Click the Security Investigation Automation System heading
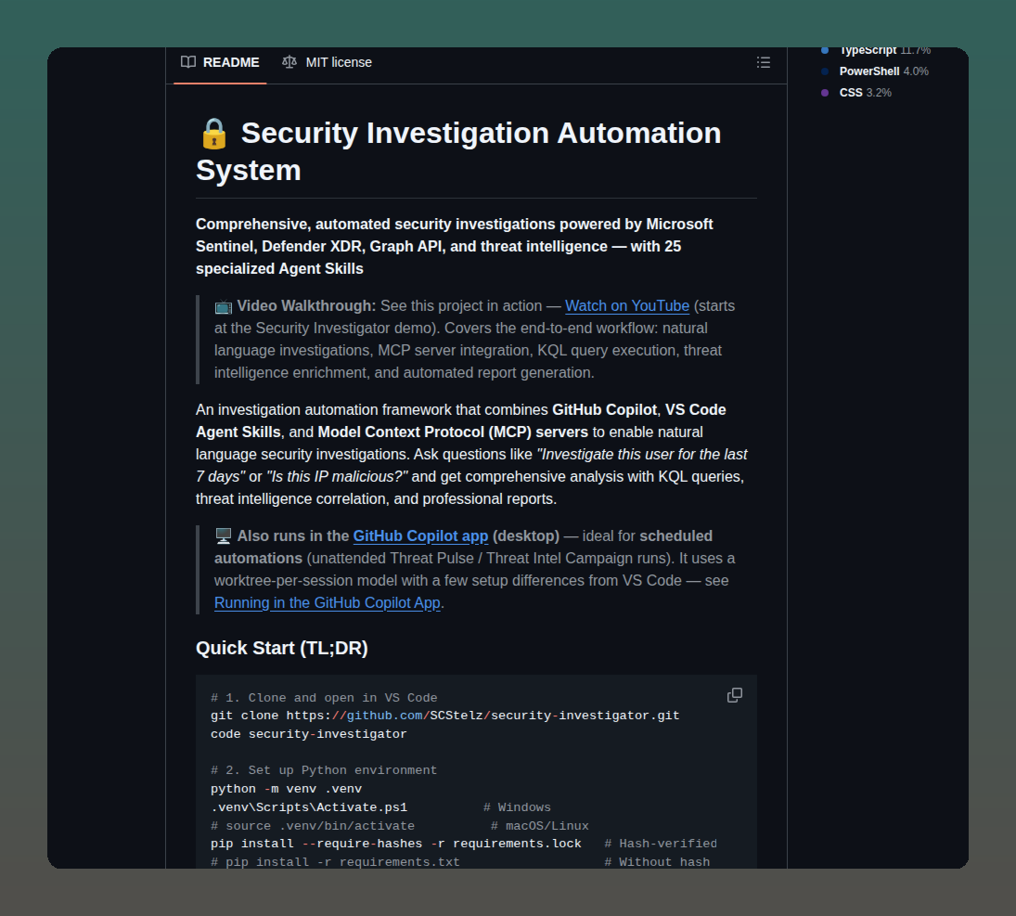Viewport: 1016px width, 916px height. (458, 151)
